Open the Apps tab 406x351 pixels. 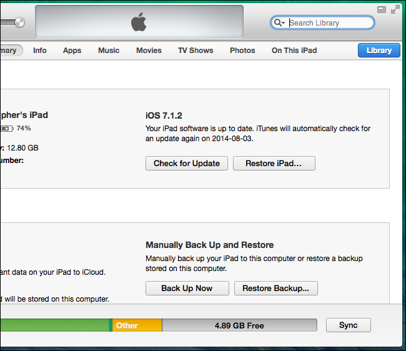(x=72, y=51)
